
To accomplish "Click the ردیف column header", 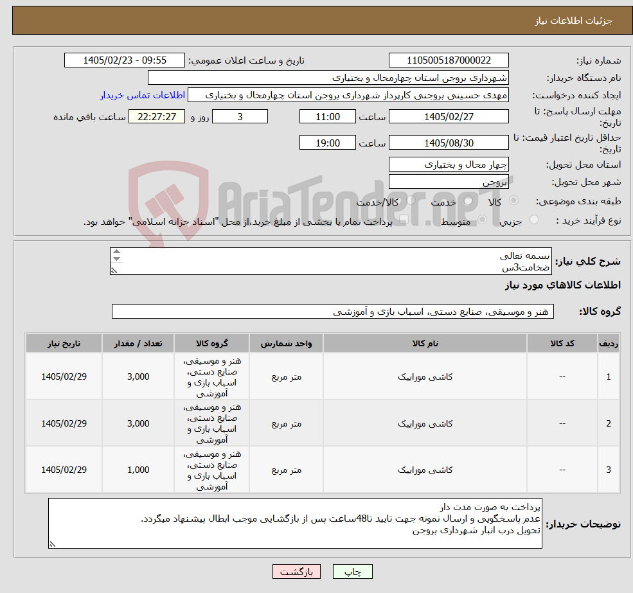I will (609, 343).
